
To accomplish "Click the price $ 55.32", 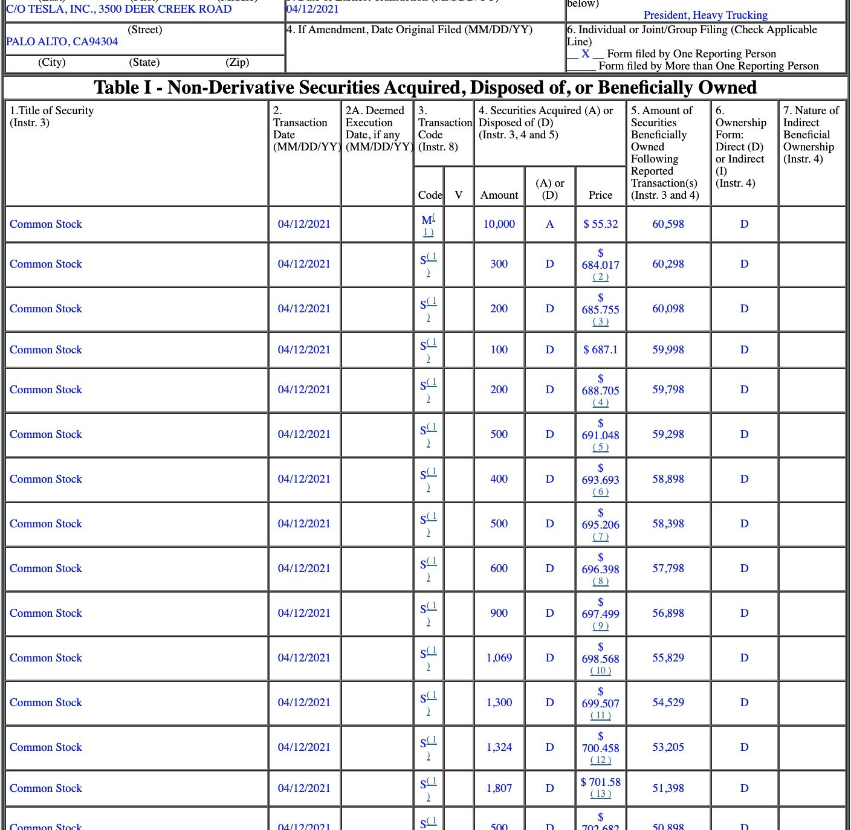I will coord(600,224).
